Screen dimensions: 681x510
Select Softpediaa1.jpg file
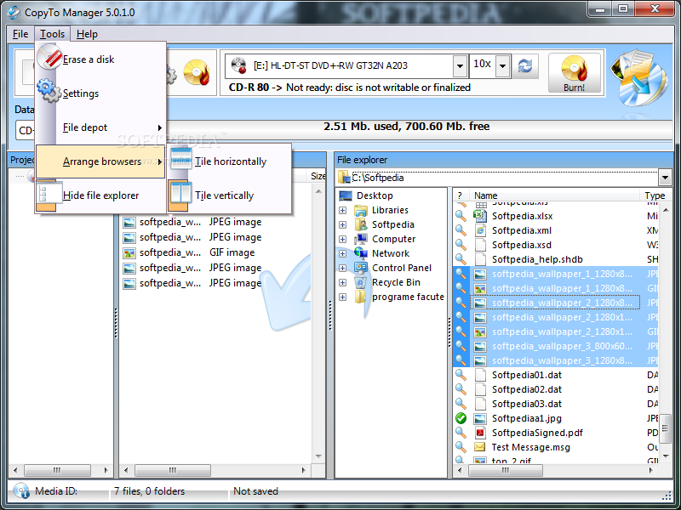(x=526, y=418)
